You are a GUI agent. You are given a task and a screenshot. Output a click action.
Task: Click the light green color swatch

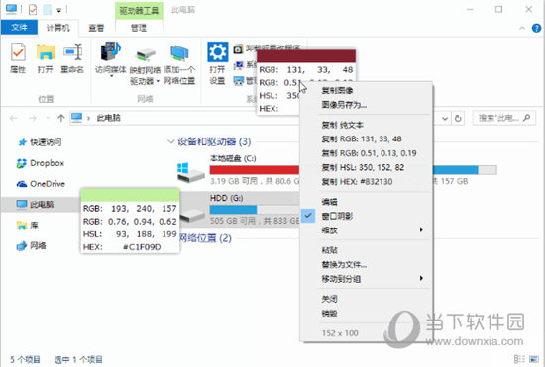point(130,195)
